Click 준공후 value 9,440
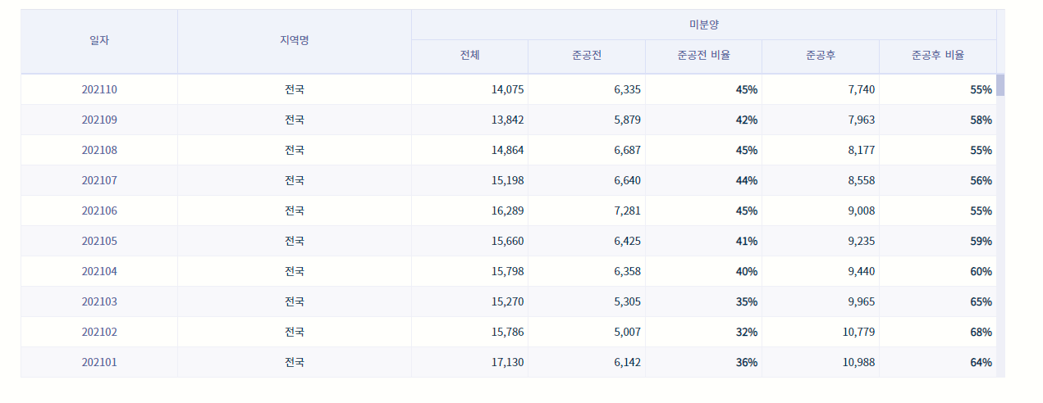This screenshot has height=403, width=1043. (862, 271)
